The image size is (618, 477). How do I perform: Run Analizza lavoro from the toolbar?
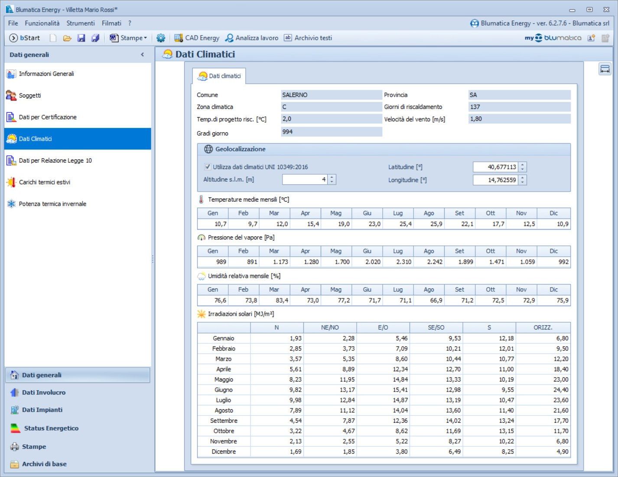point(252,38)
